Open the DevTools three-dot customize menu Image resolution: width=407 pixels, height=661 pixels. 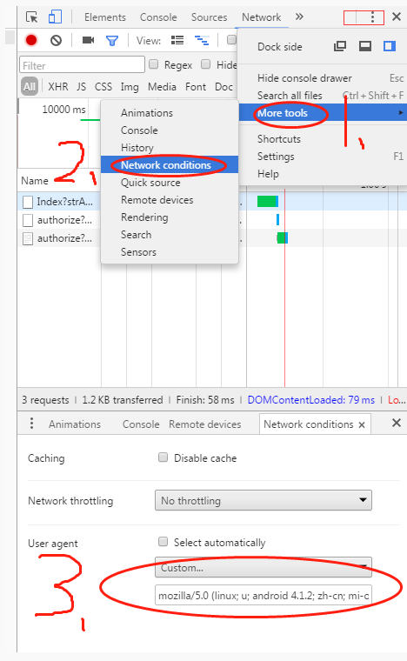[x=372, y=17]
